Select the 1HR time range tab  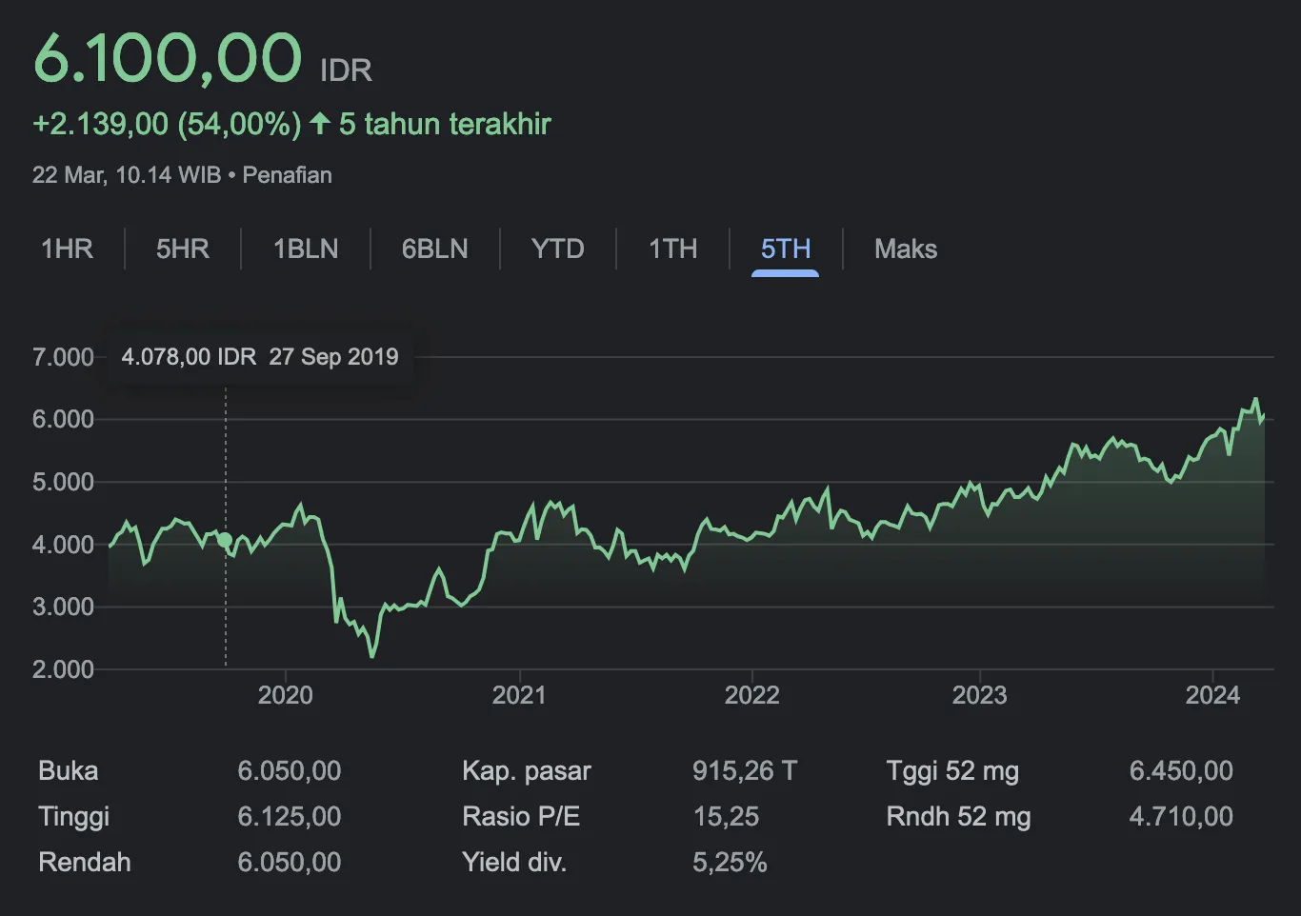pos(67,249)
